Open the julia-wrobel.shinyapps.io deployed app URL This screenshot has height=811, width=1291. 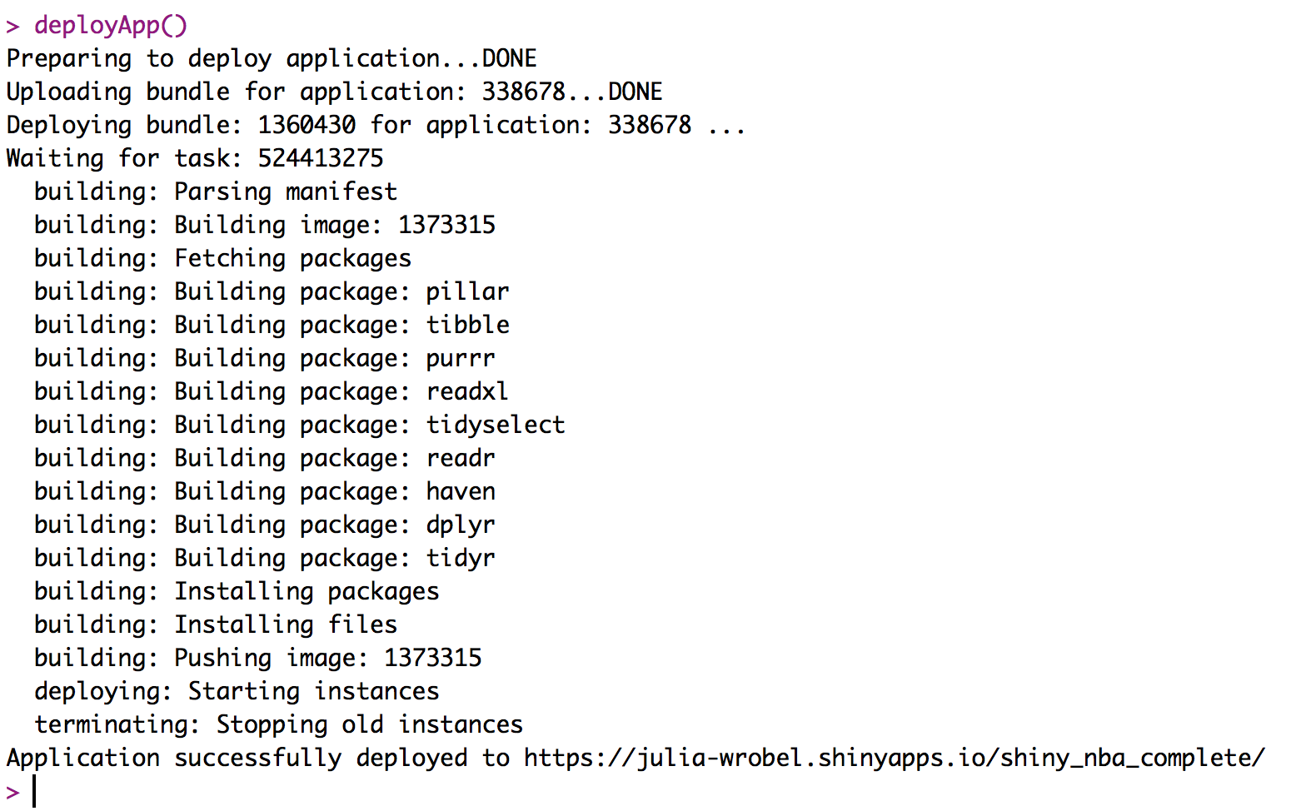[894, 758]
